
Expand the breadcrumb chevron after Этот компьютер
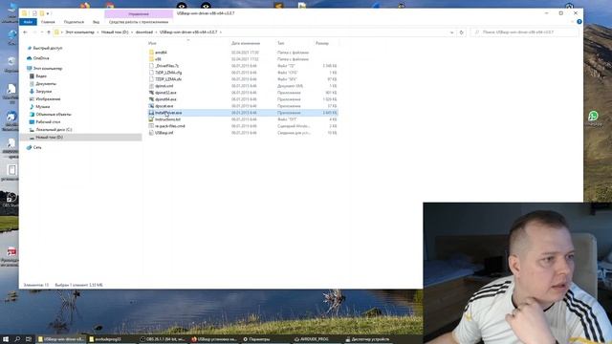(x=98, y=32)
